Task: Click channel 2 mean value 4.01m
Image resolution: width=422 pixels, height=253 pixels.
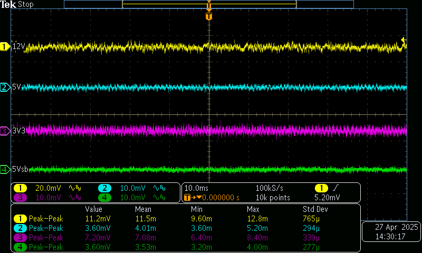Action: tap(146, 228)
